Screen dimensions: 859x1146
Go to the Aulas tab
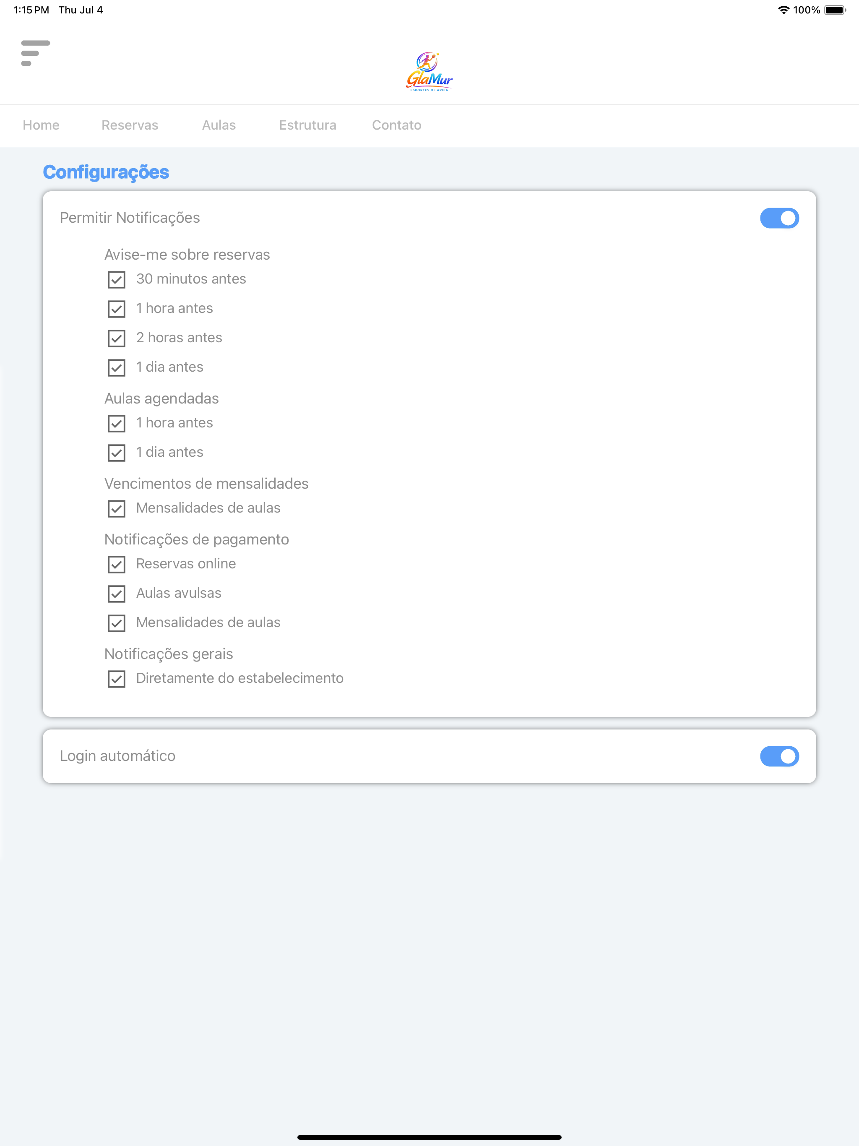click(219, 125)
